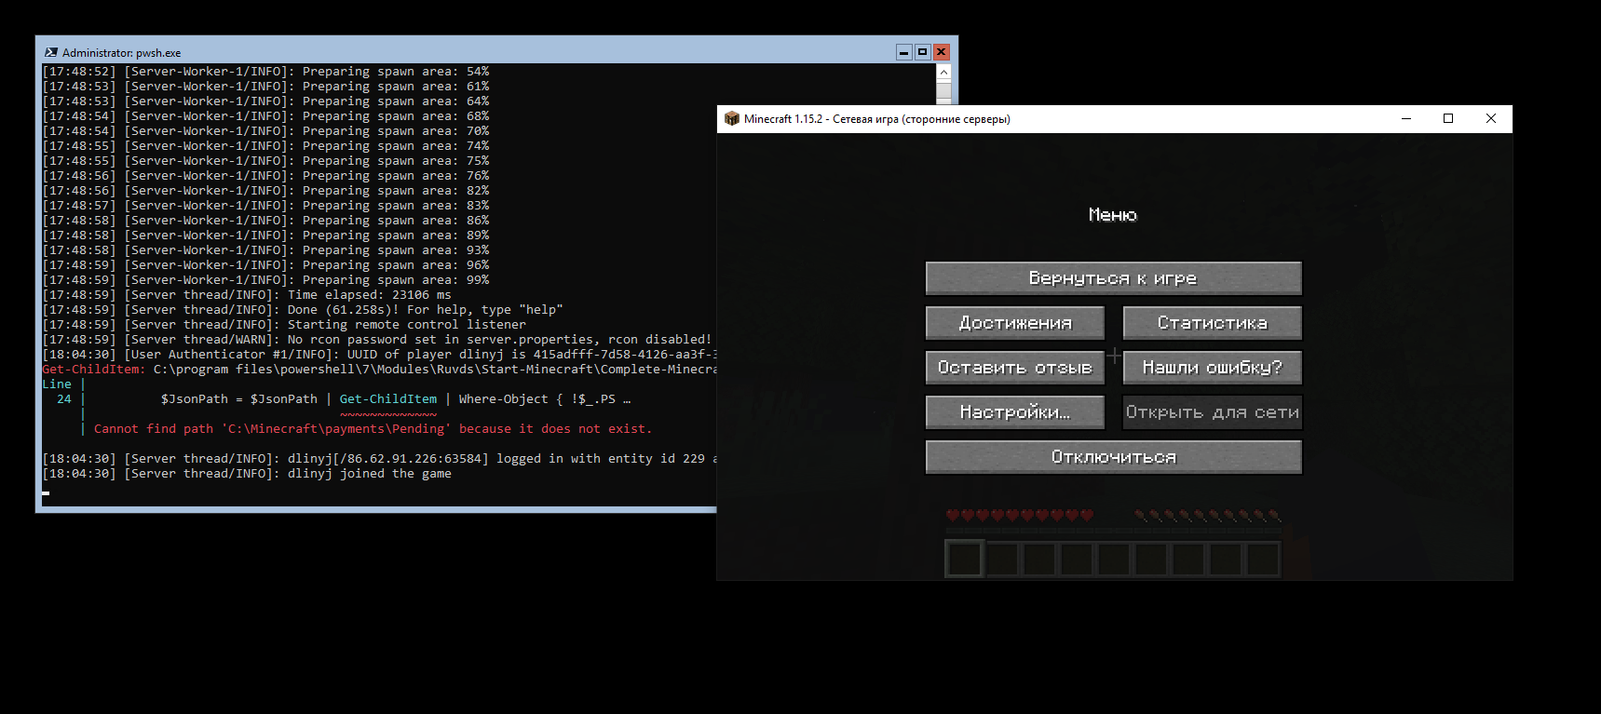Image resolution: width=1601 pixels, height=714 pixels.
Task: Click the line number '24' in error output
Action: click(x=64, y=399)
